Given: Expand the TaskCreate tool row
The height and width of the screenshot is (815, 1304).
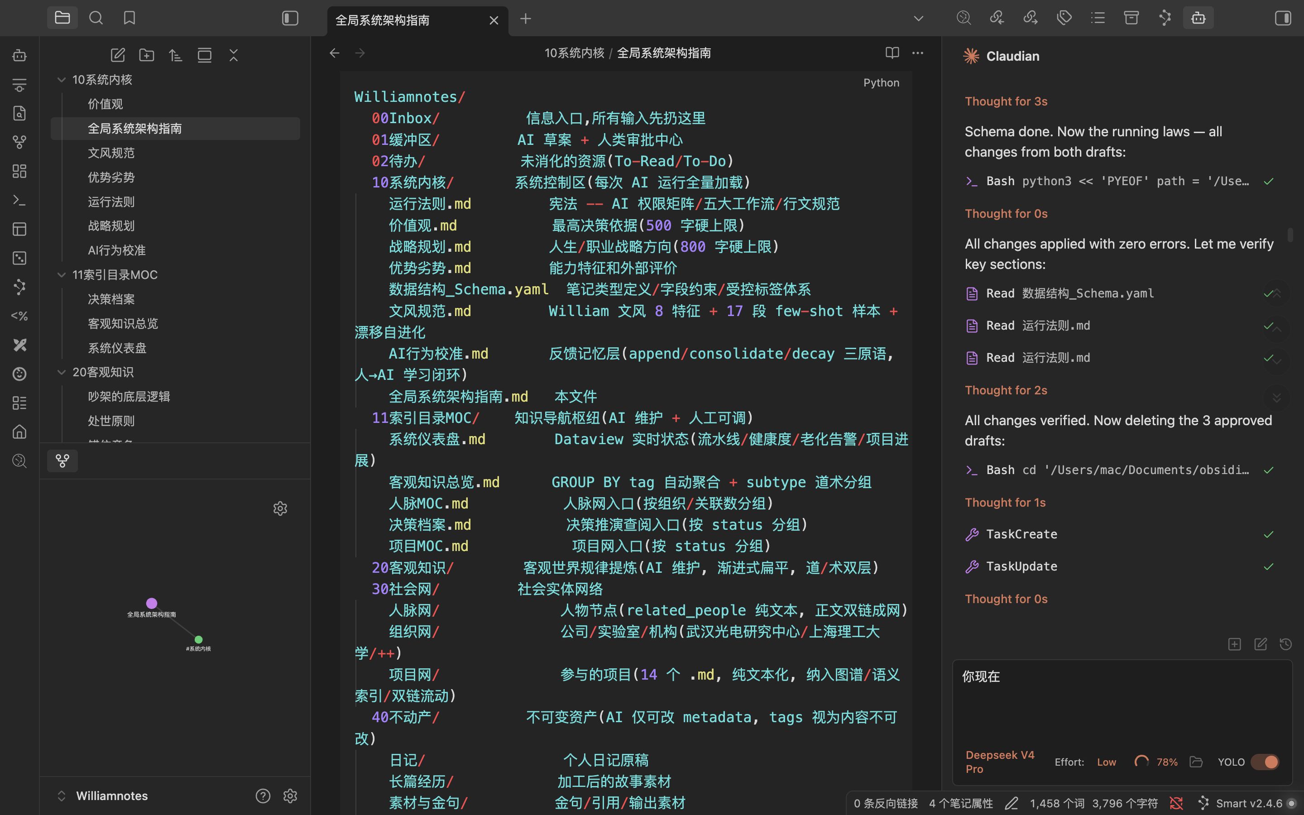Looking at the screenshot, I should click(x=1120, y=534).
